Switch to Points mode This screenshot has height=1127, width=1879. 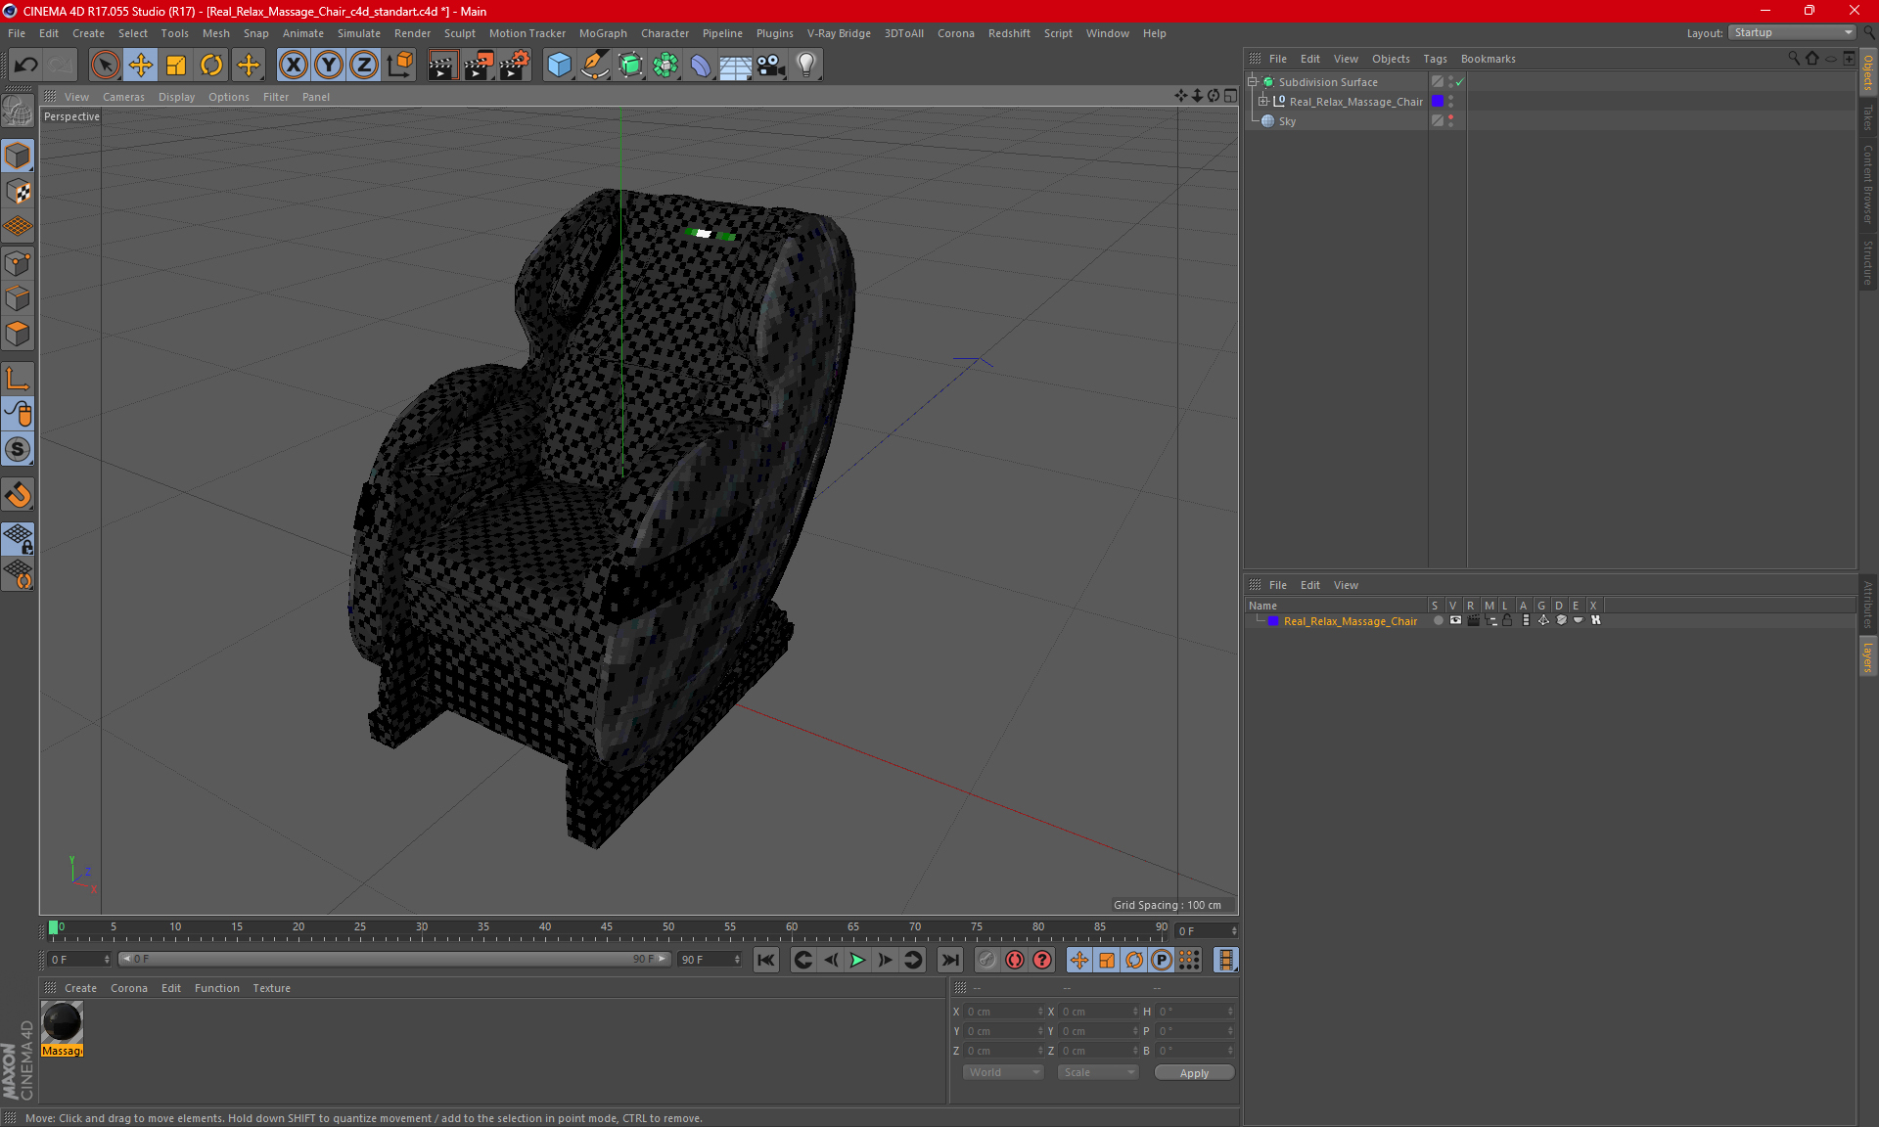tap(18, 263)
